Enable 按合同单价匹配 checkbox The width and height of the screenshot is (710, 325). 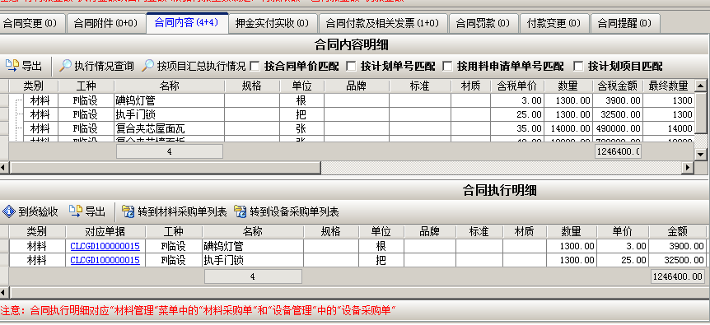(255, 67)
